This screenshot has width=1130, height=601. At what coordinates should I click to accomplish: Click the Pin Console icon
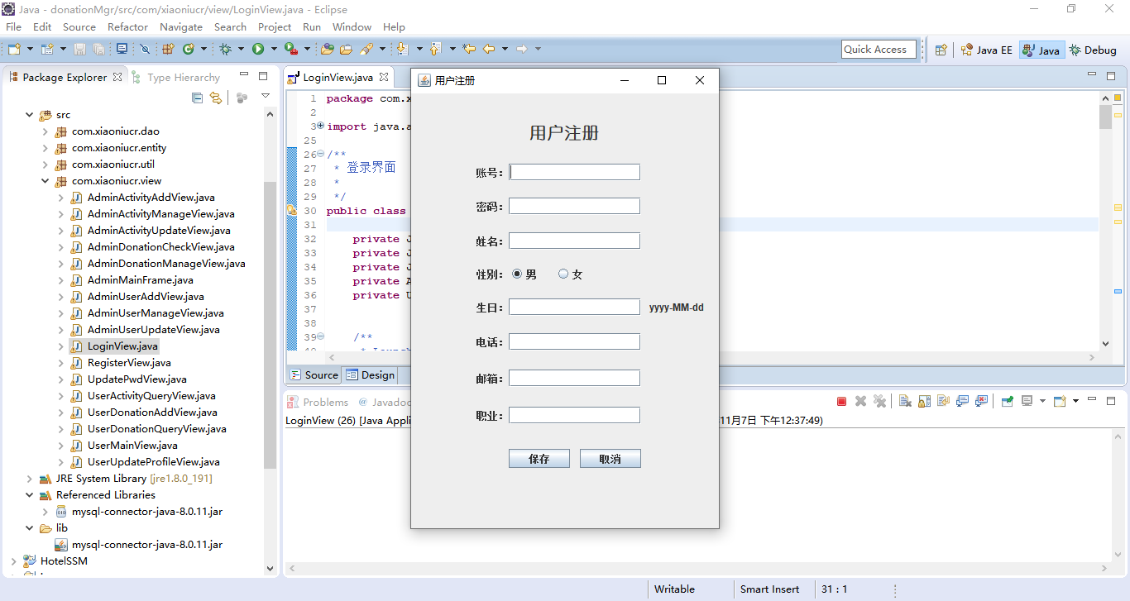(1007, 401)
